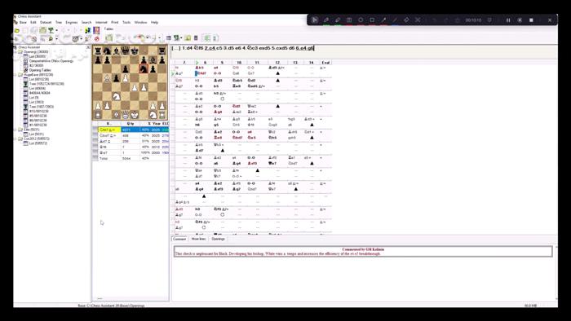Select the highlighted yellow first move row
571x321 pixels.
click(131, 130)
